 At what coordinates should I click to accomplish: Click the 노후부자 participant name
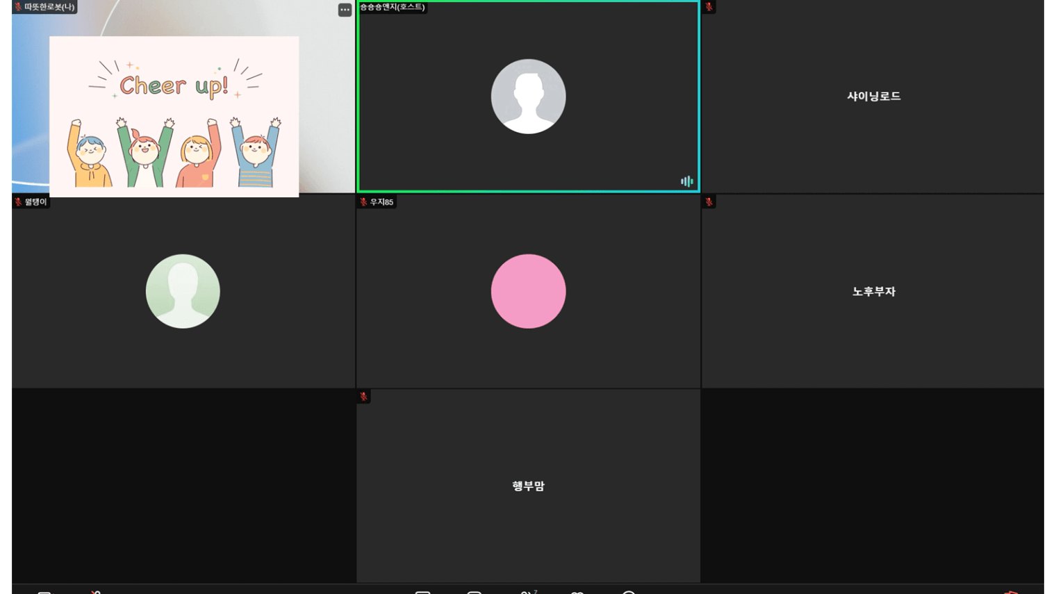pos(873,292)
